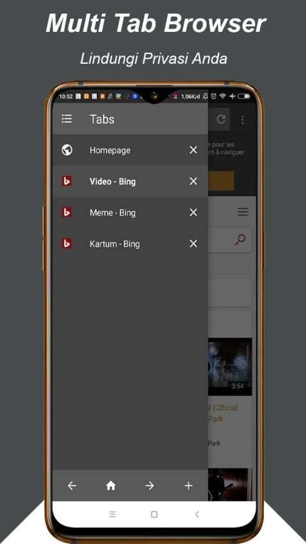Click the Bing favicon of Kartum tab
This screenshot has width=306, height=544.
pyautogui.click(x=66, y=244)
